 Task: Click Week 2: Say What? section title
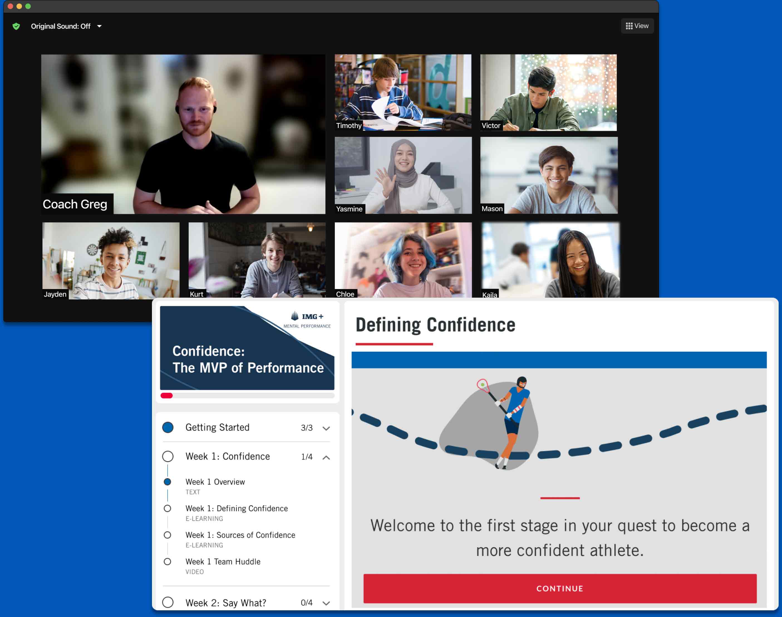click(226, 603)
